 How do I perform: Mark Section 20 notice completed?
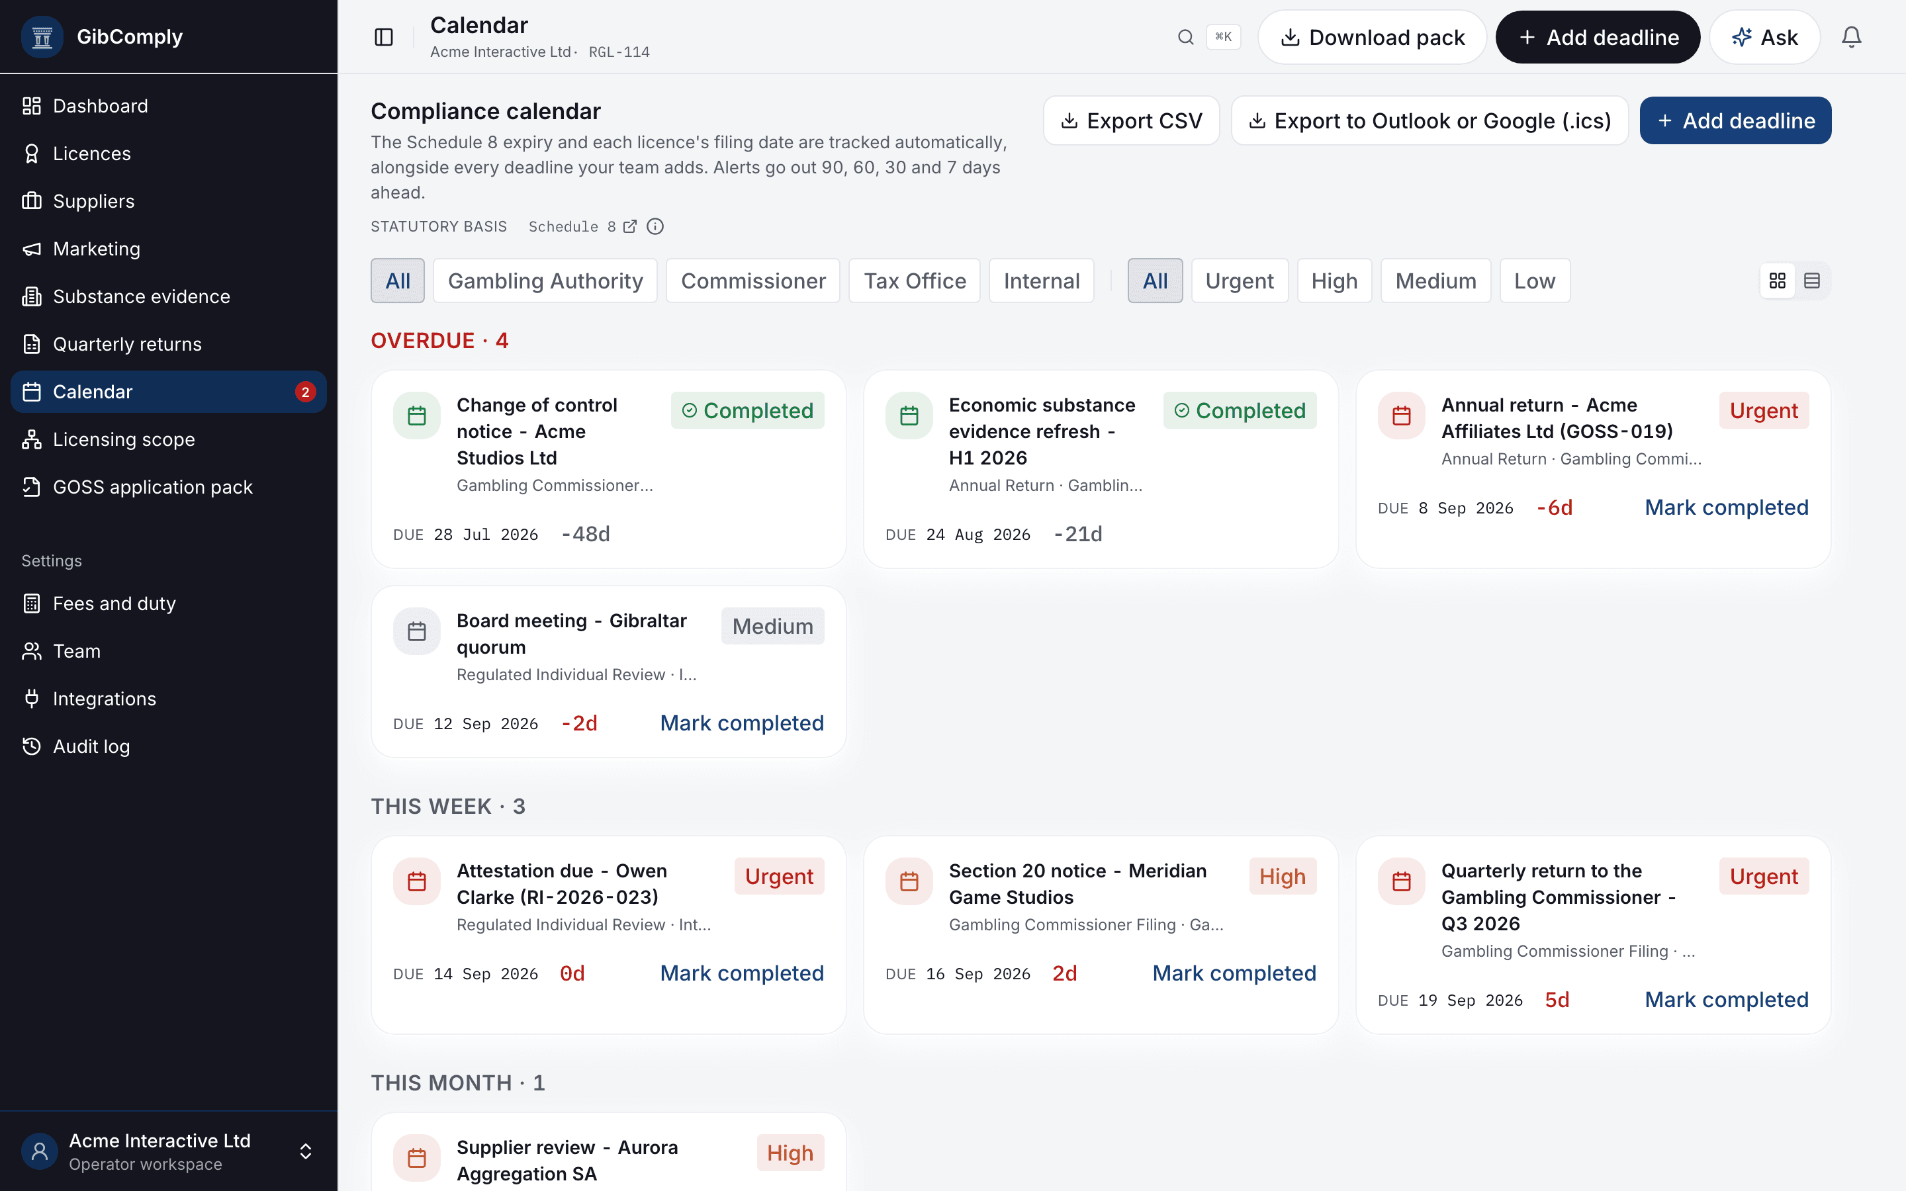coord(1234,973)
